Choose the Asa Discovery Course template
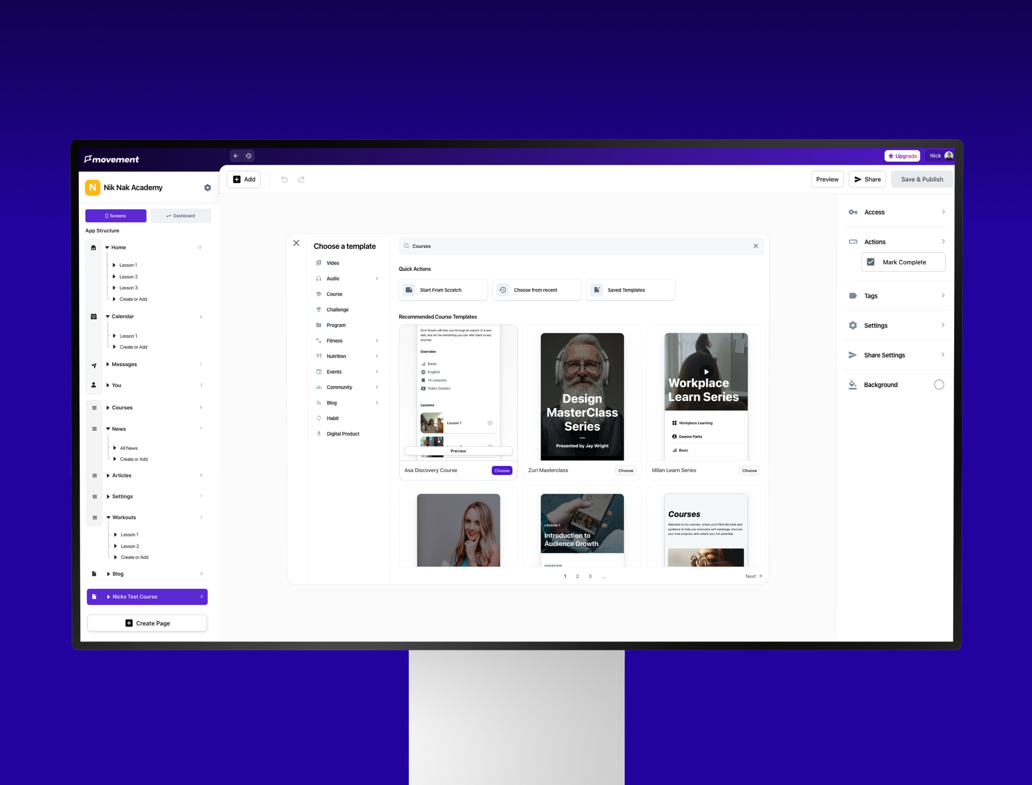Viewport: 1032px width, 785px height. point(502,470)
